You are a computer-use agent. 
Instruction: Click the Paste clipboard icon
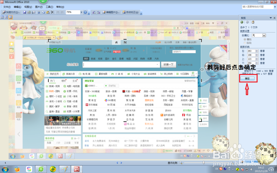click(48, 12)
